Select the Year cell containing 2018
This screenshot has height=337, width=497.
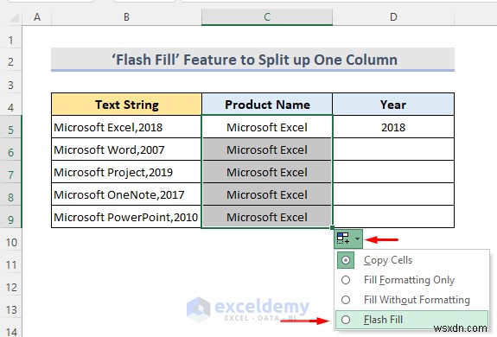coord(393,127)
